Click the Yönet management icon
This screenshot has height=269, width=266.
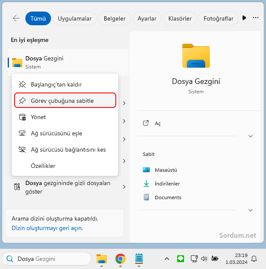tap(22, 117)
